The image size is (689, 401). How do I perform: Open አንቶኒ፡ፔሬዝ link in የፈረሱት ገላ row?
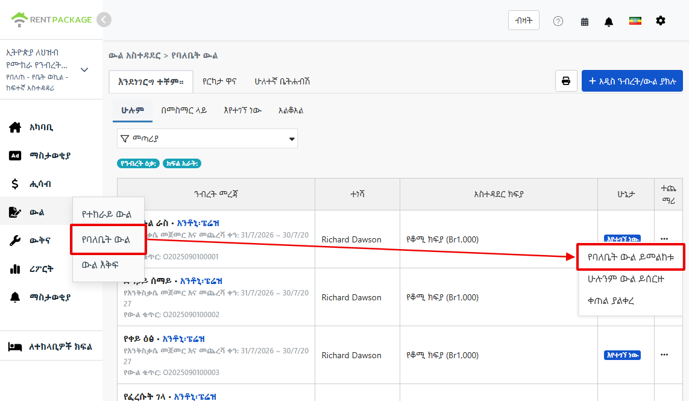pos(195,397)
